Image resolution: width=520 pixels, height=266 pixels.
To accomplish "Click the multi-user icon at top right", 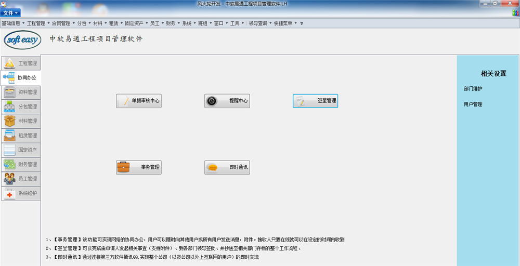I will click(515, 12).
